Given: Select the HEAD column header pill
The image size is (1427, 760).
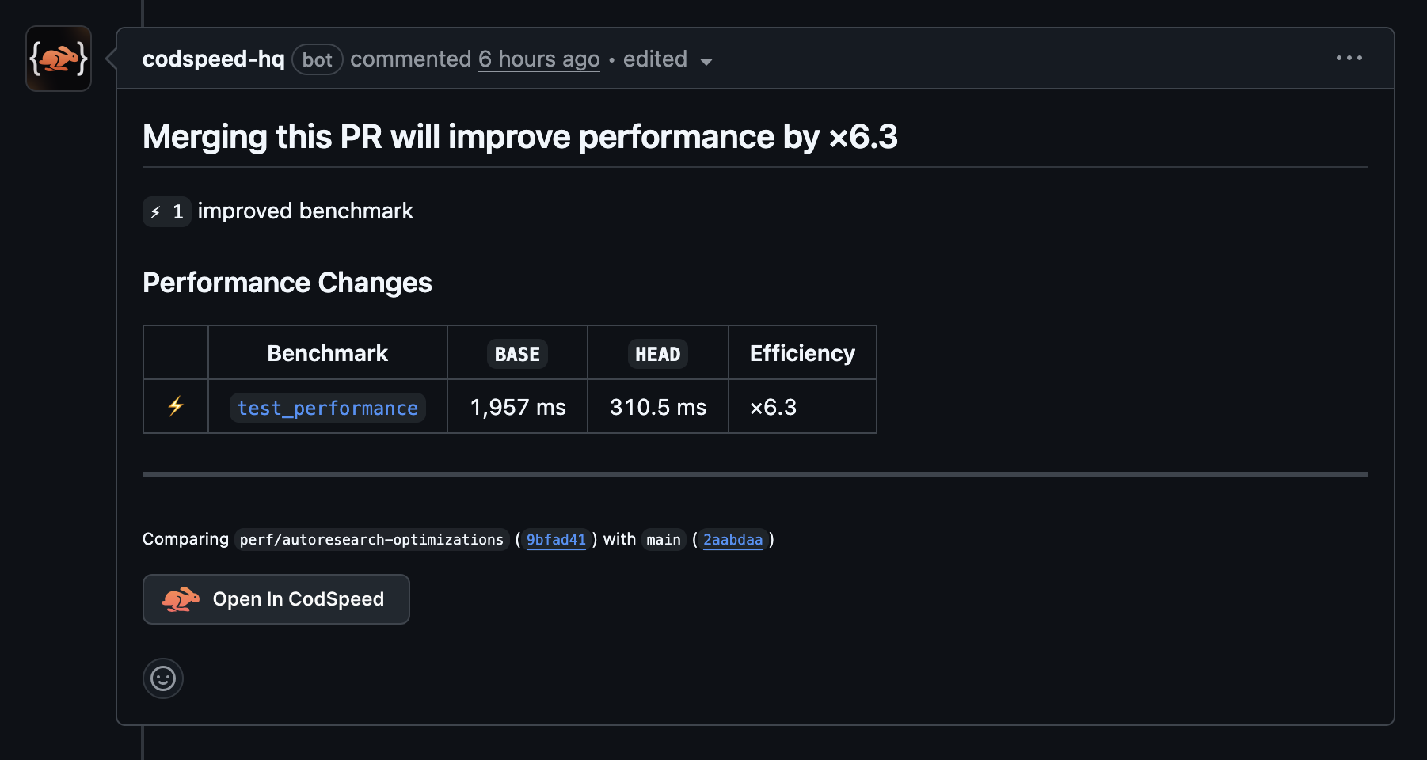Looking at the screenshot, I should pos(657,353).
